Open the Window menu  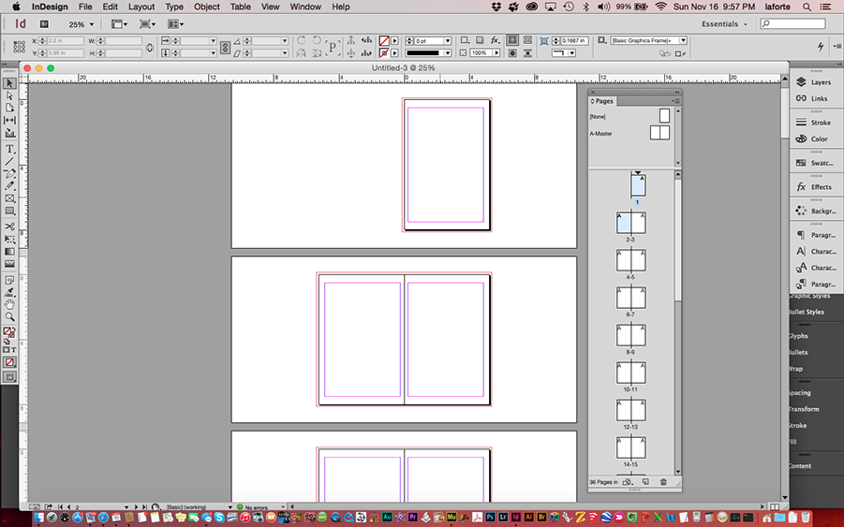point(305,7)
